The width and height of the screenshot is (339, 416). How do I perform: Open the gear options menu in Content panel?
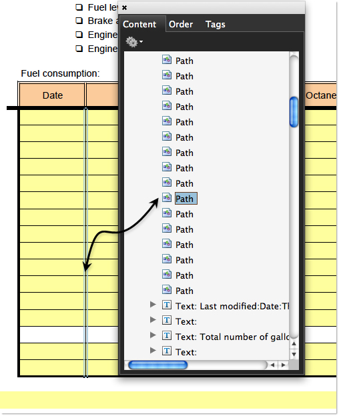[x=134, y=42]
